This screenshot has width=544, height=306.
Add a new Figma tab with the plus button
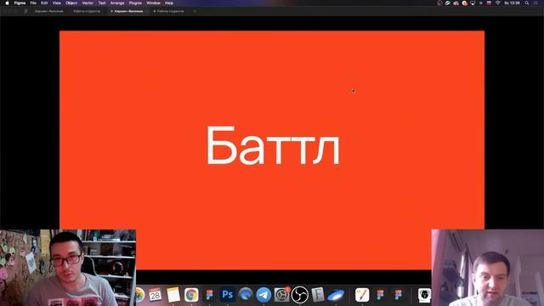point(195,11)
